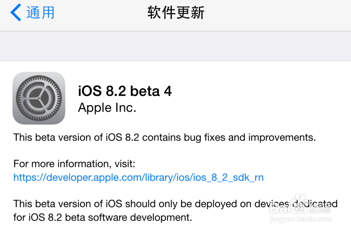Screen dimensions: 351x231
Task: Tap the 'should only be deployed' warning line
Action: 175,204
